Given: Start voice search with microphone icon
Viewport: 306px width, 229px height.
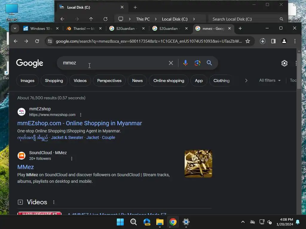Looking at the screenshot, I should click(185, 63).
